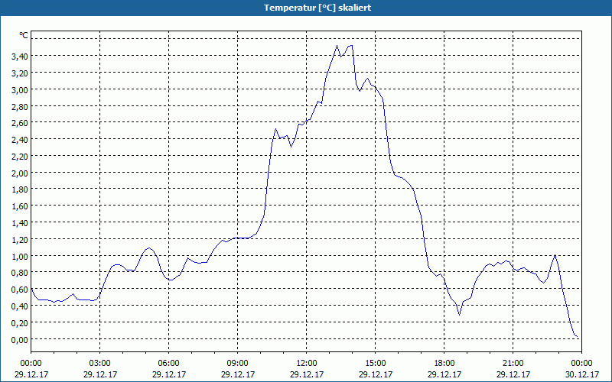
Task: Select the 18:00 time label
Action: pyautogui.click(x=444, y=364)
